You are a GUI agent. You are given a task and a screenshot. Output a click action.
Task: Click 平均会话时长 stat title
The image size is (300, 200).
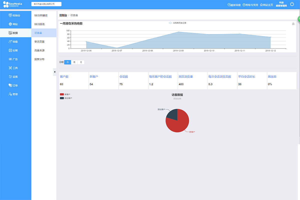click(247, 77)
